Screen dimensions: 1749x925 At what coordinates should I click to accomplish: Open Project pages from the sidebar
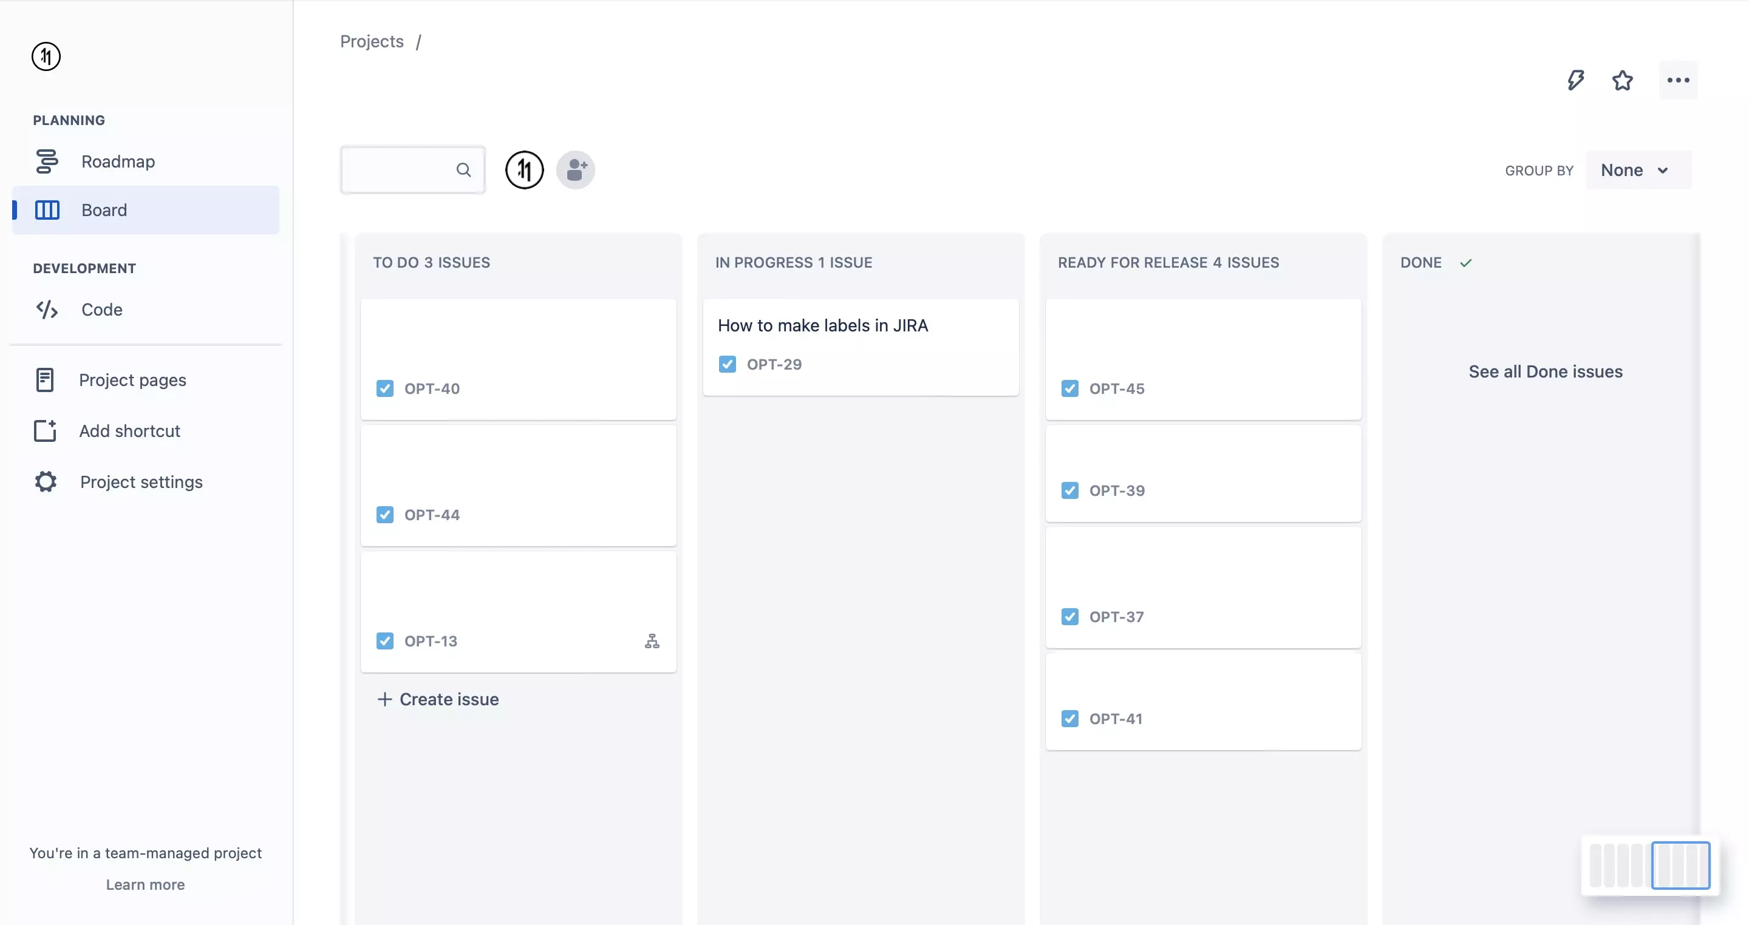point(132,380)
